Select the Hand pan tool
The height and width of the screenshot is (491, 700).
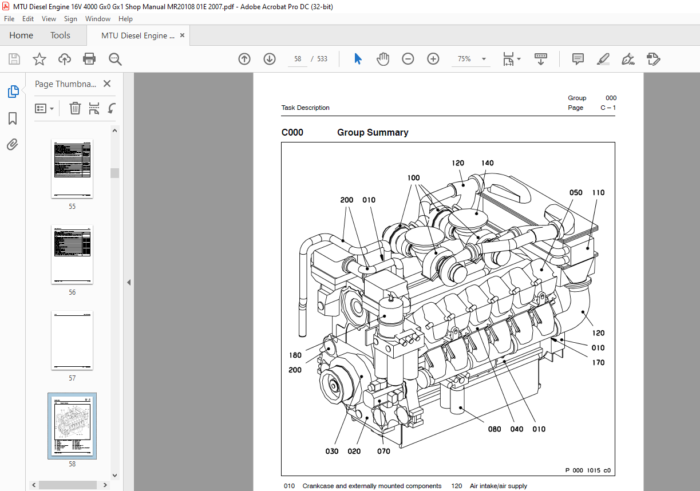pos(382,59)
